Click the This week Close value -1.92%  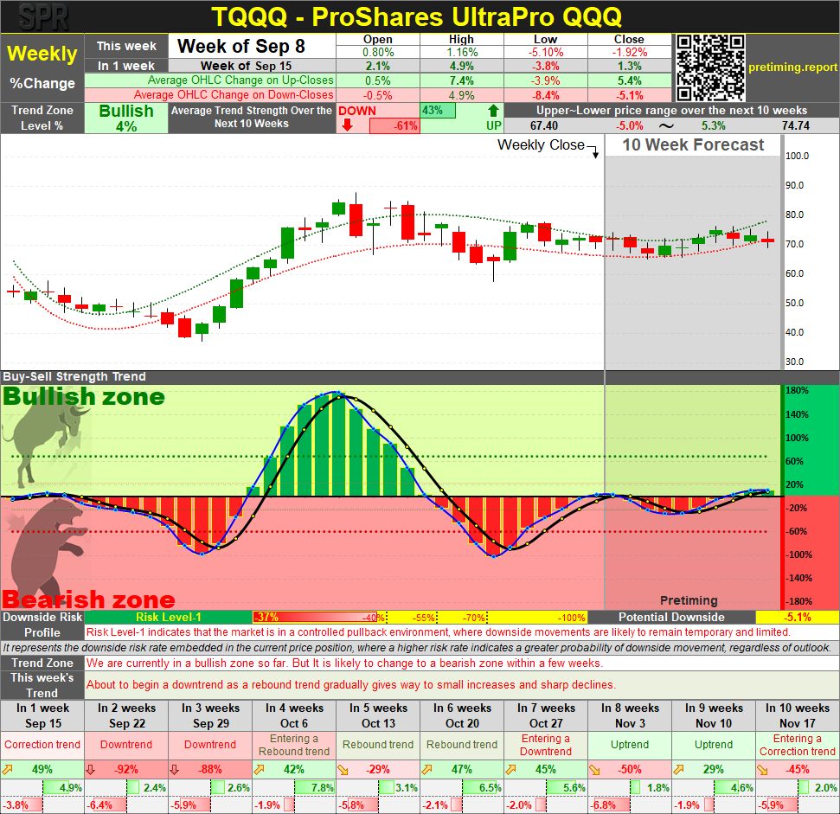pos(630,53)
